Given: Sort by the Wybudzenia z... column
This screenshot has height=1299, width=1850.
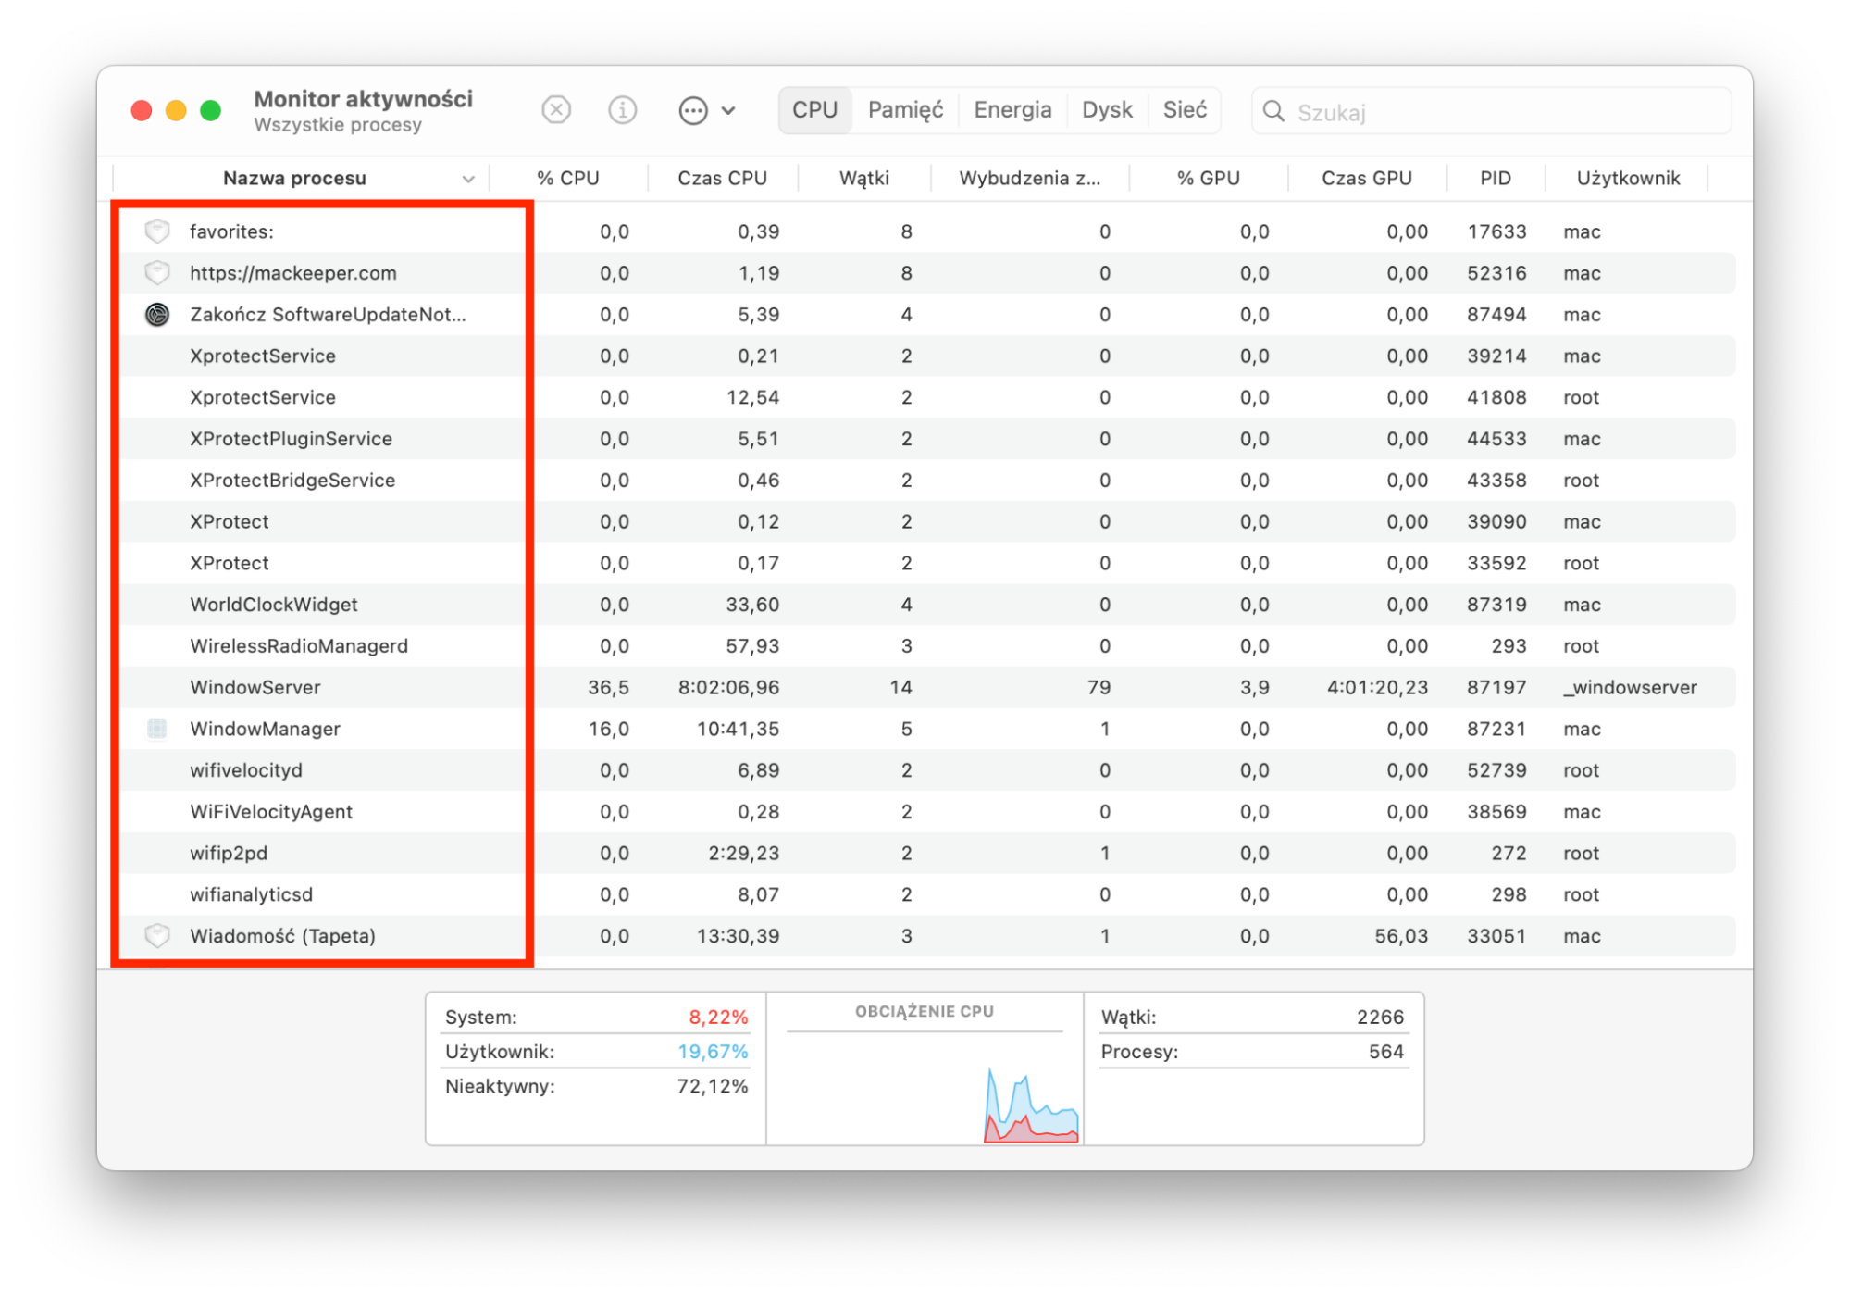Looking at the screenshot, I should [x=1029, y=179].
